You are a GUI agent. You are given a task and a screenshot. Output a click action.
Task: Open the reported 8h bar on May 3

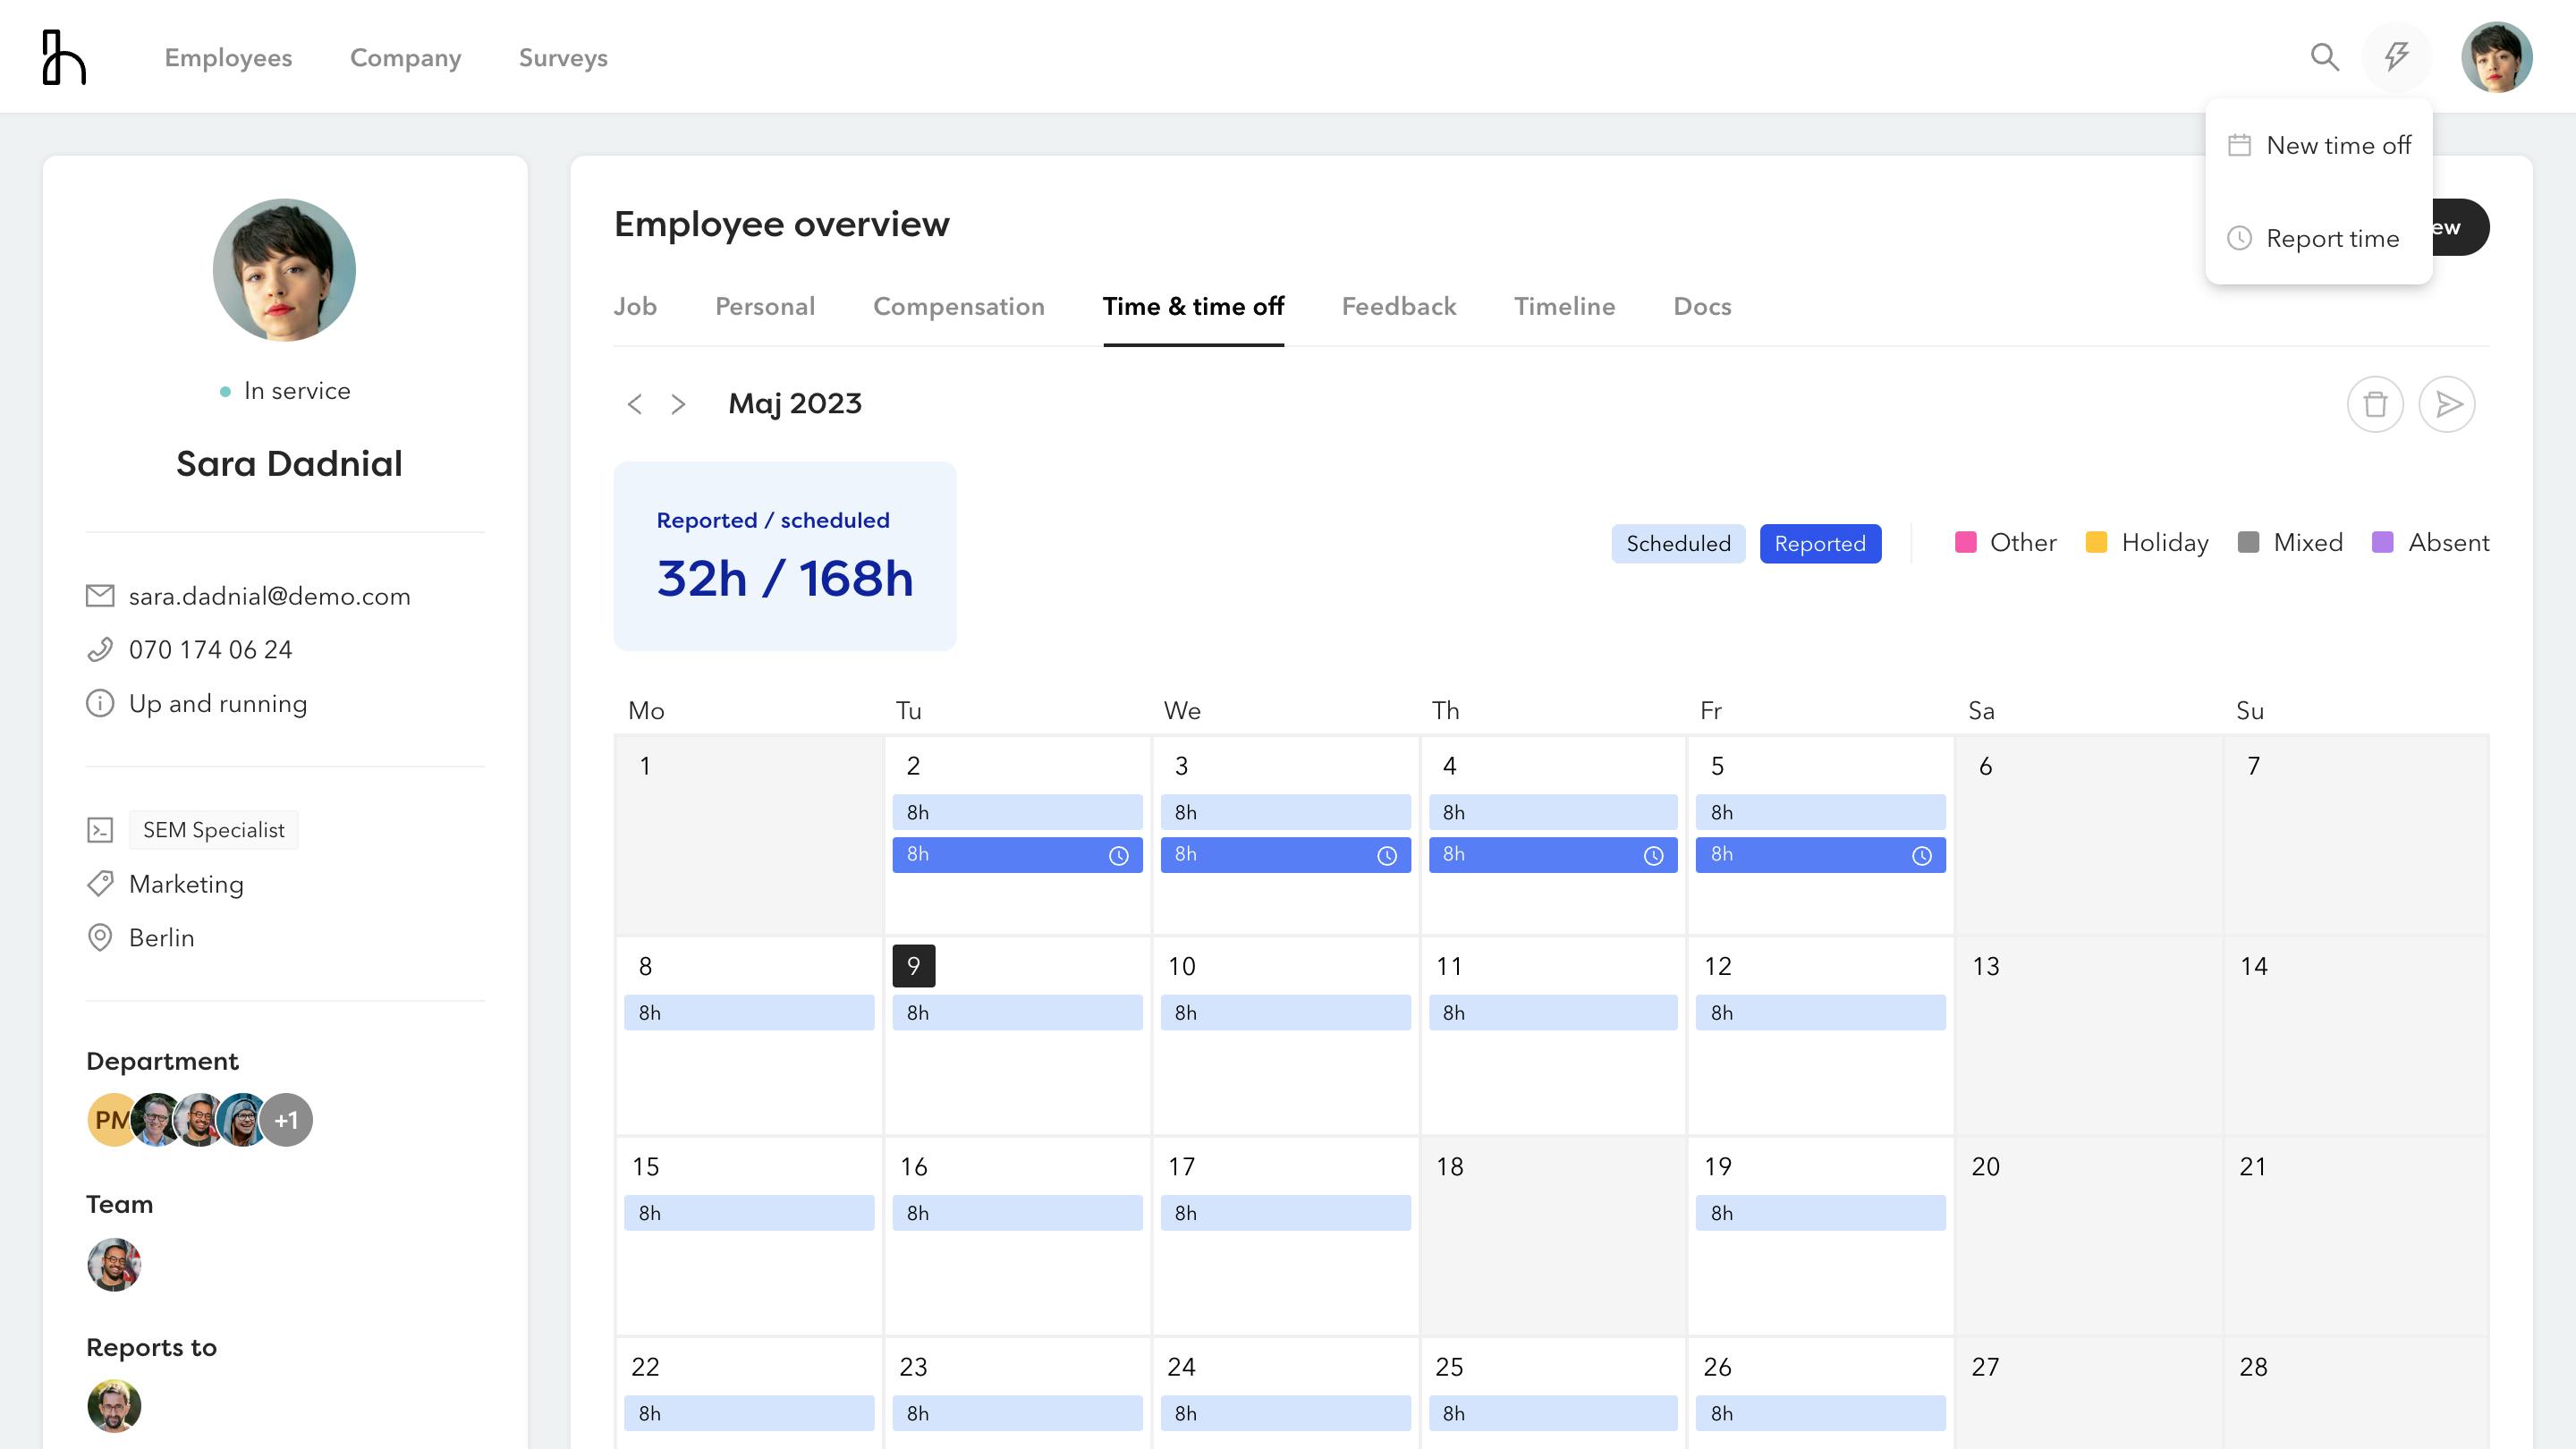1285,855
